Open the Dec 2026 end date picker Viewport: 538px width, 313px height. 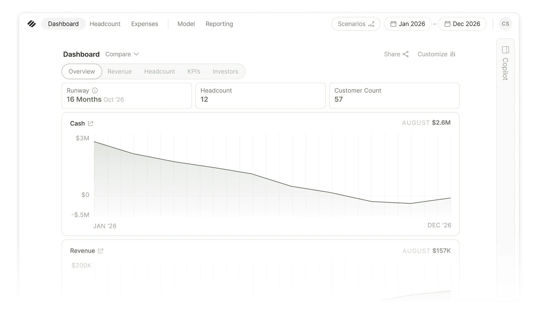point(462,24)
